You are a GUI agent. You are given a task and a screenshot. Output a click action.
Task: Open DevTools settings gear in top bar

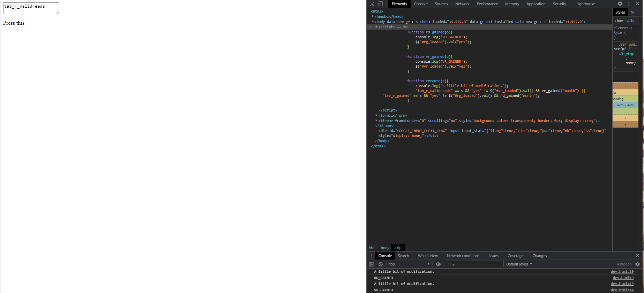coord(620,4)
